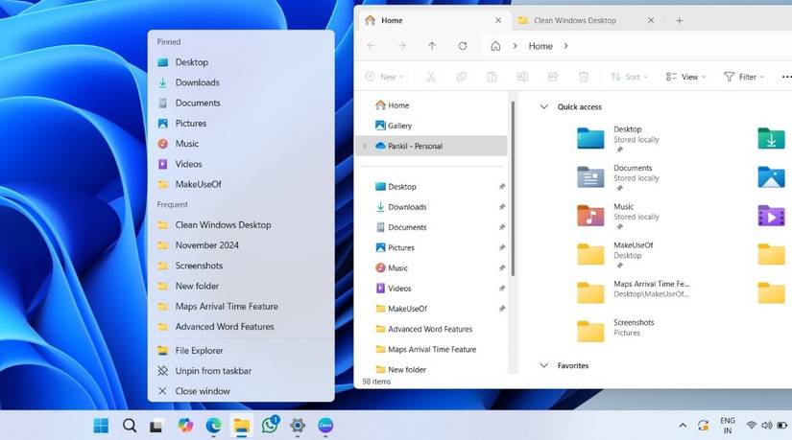The image size is (792, 440).
Task: Open the New dropdown menu
Action: [x=385, y=77]
